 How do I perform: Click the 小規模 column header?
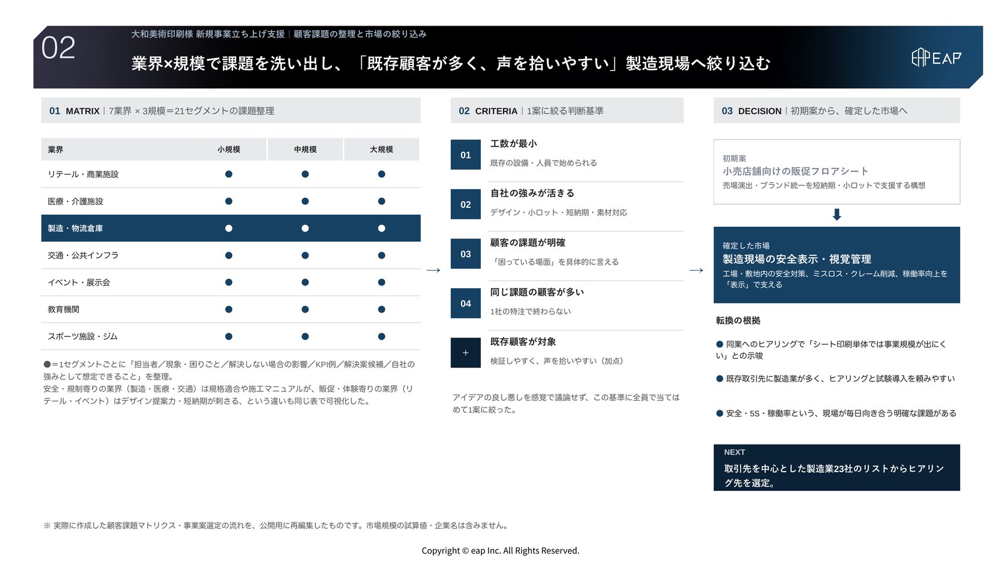229,150
